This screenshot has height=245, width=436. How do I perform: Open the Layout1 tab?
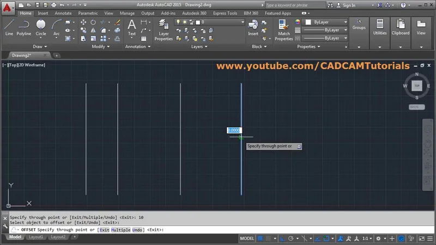36,237
